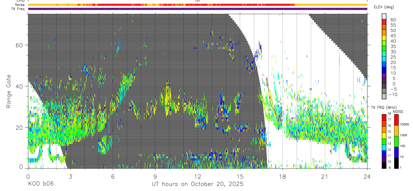This screenshot has height=191, width=413.
Task: Click the Noise strip above the plot
Action: click(197, 5)
